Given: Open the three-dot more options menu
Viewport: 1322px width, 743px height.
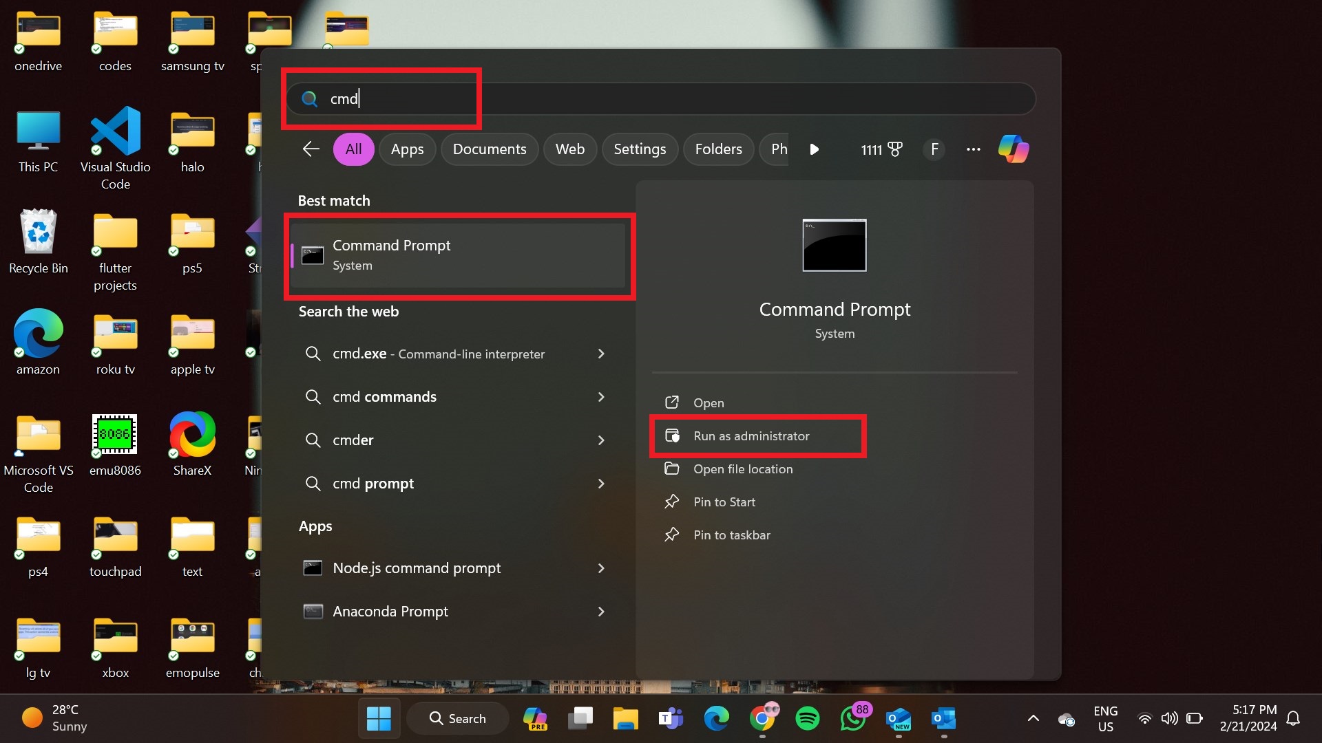Looking at the screenshot, I should pyautogui.click(x=973, y=149).
